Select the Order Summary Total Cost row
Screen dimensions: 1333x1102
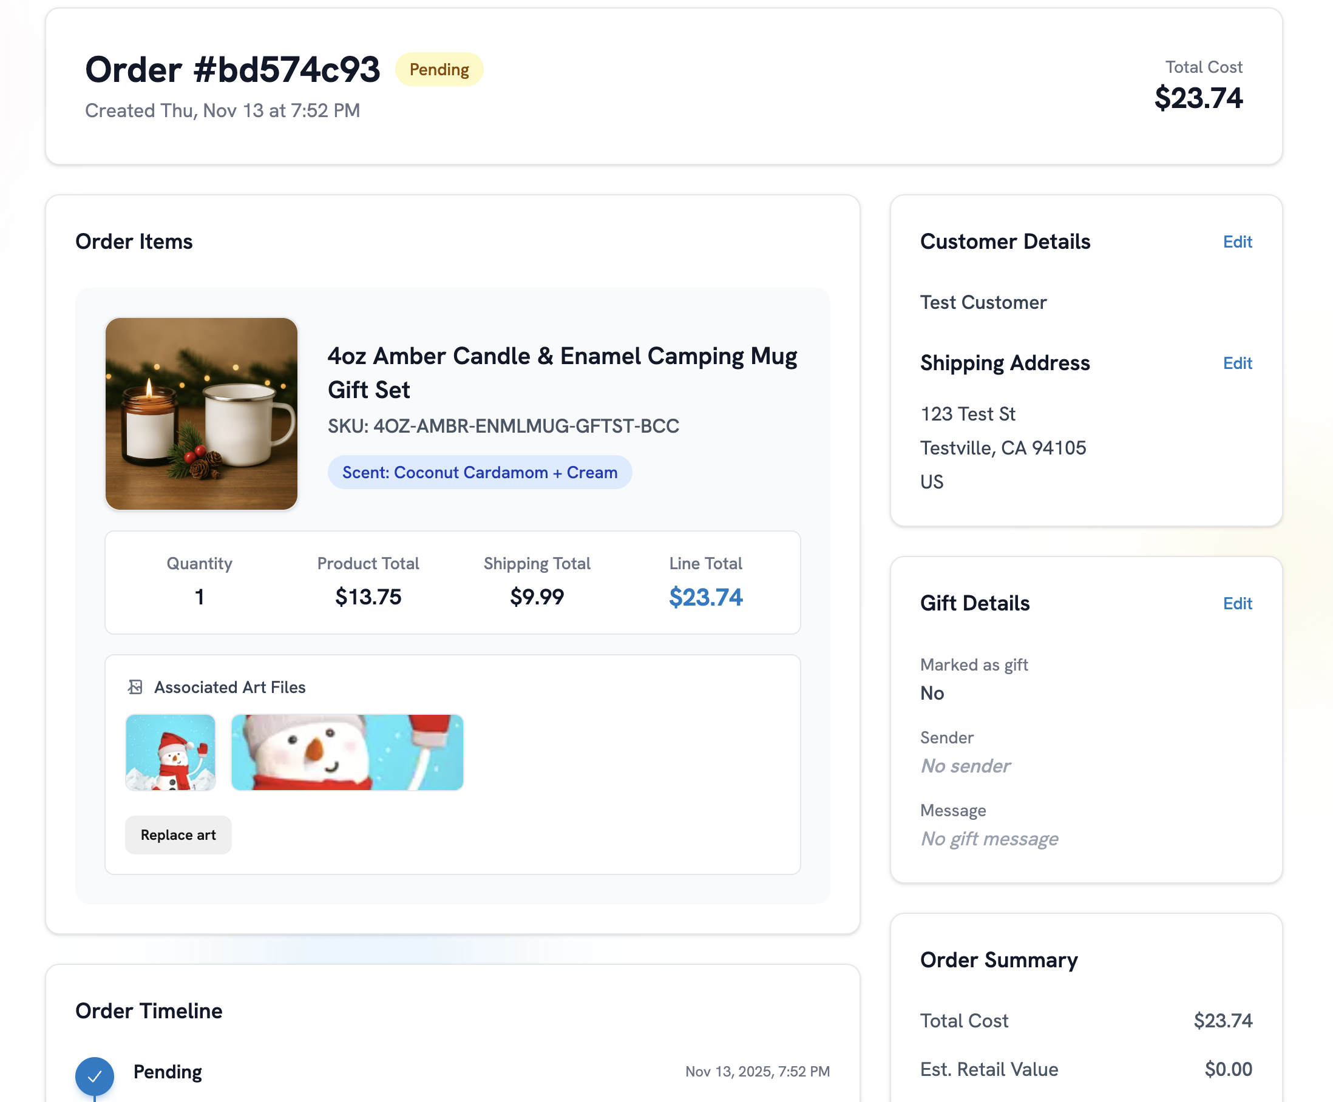tap(1085, 1020)
